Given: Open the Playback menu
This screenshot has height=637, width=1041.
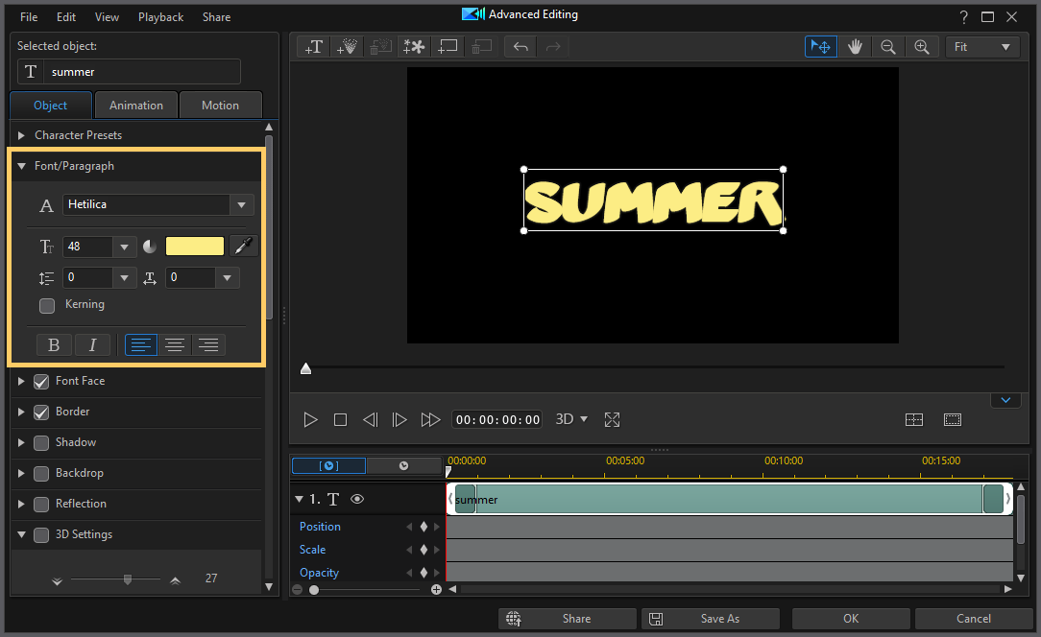Looking at the screenshot, I should pyautogui.click(x=160, y=16).
